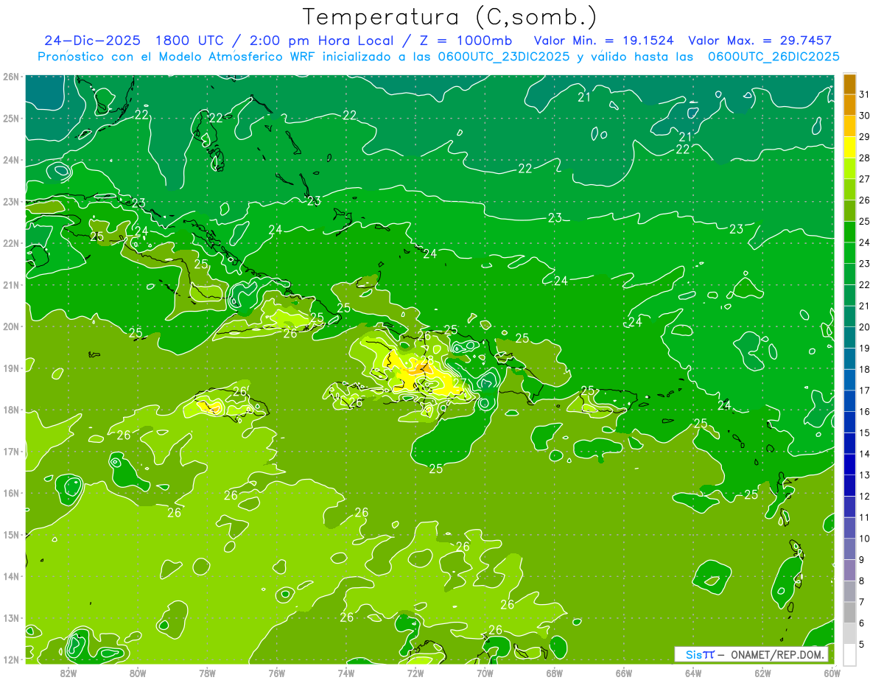
Task: Click the purple swatch between 8 and 9
Action: [849, 570]
